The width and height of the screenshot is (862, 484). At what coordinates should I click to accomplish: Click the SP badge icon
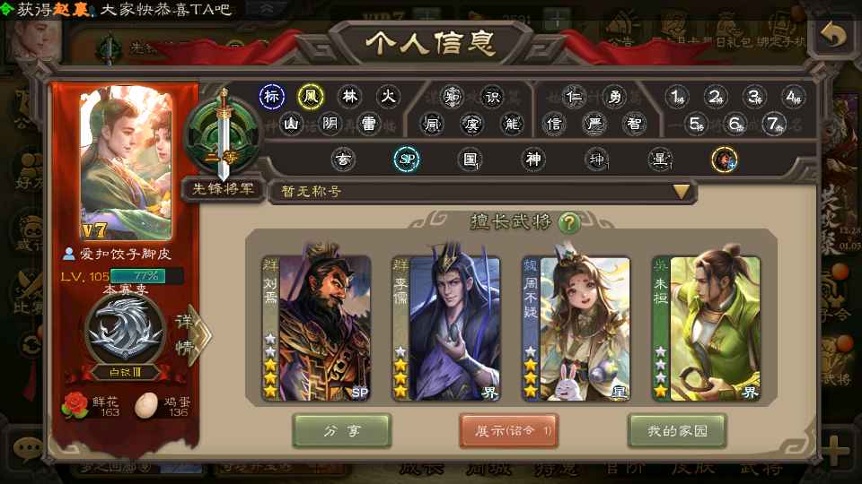407,160
